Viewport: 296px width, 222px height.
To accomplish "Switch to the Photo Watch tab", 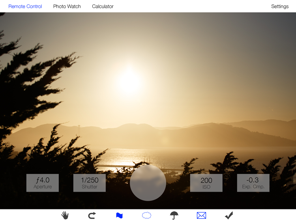I will tap(67, 6).
